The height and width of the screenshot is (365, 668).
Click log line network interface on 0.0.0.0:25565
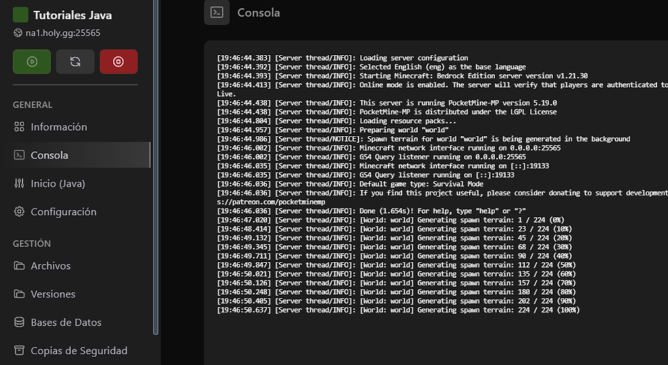[389, 148]
